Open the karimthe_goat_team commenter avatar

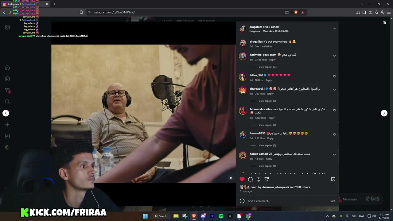(x=243, y=56)
